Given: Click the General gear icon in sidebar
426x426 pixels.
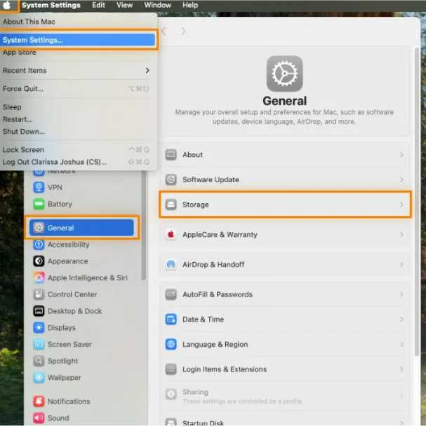Looking at the screenshot, I should click(x=39, y=228).
